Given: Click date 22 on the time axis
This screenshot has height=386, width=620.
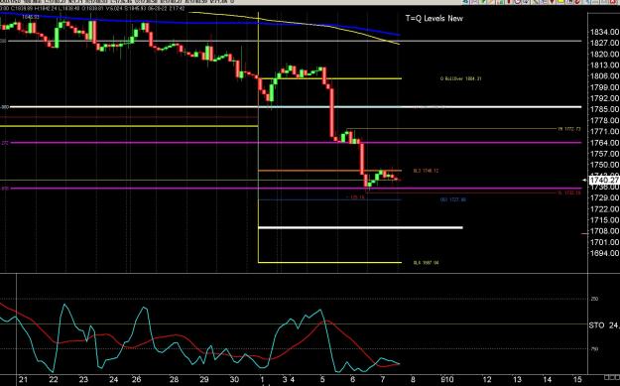Looking at the screenshot, I should pos(54,380).
